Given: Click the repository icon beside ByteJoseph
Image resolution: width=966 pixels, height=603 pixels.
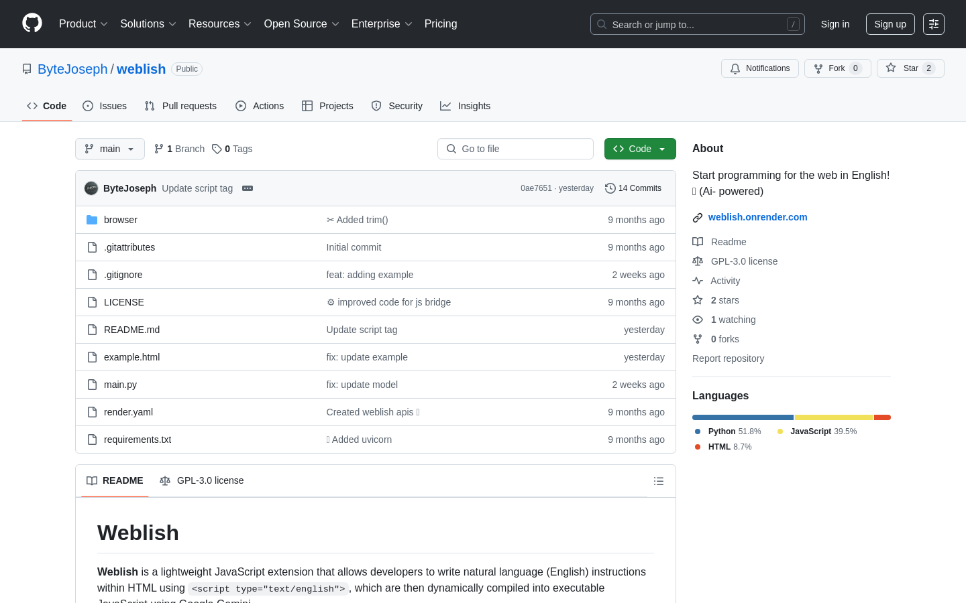Looking at the screenshot, I should pos(27,69).
